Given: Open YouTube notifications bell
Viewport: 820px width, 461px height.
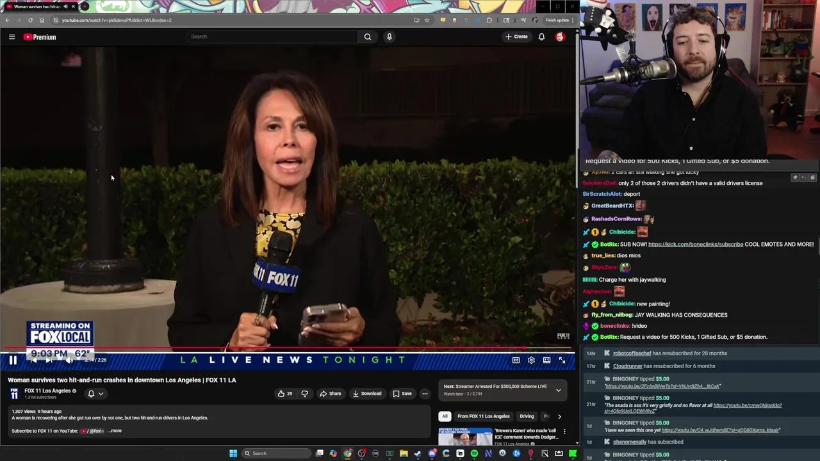Looking at the screenshot, I should (541, 37).
